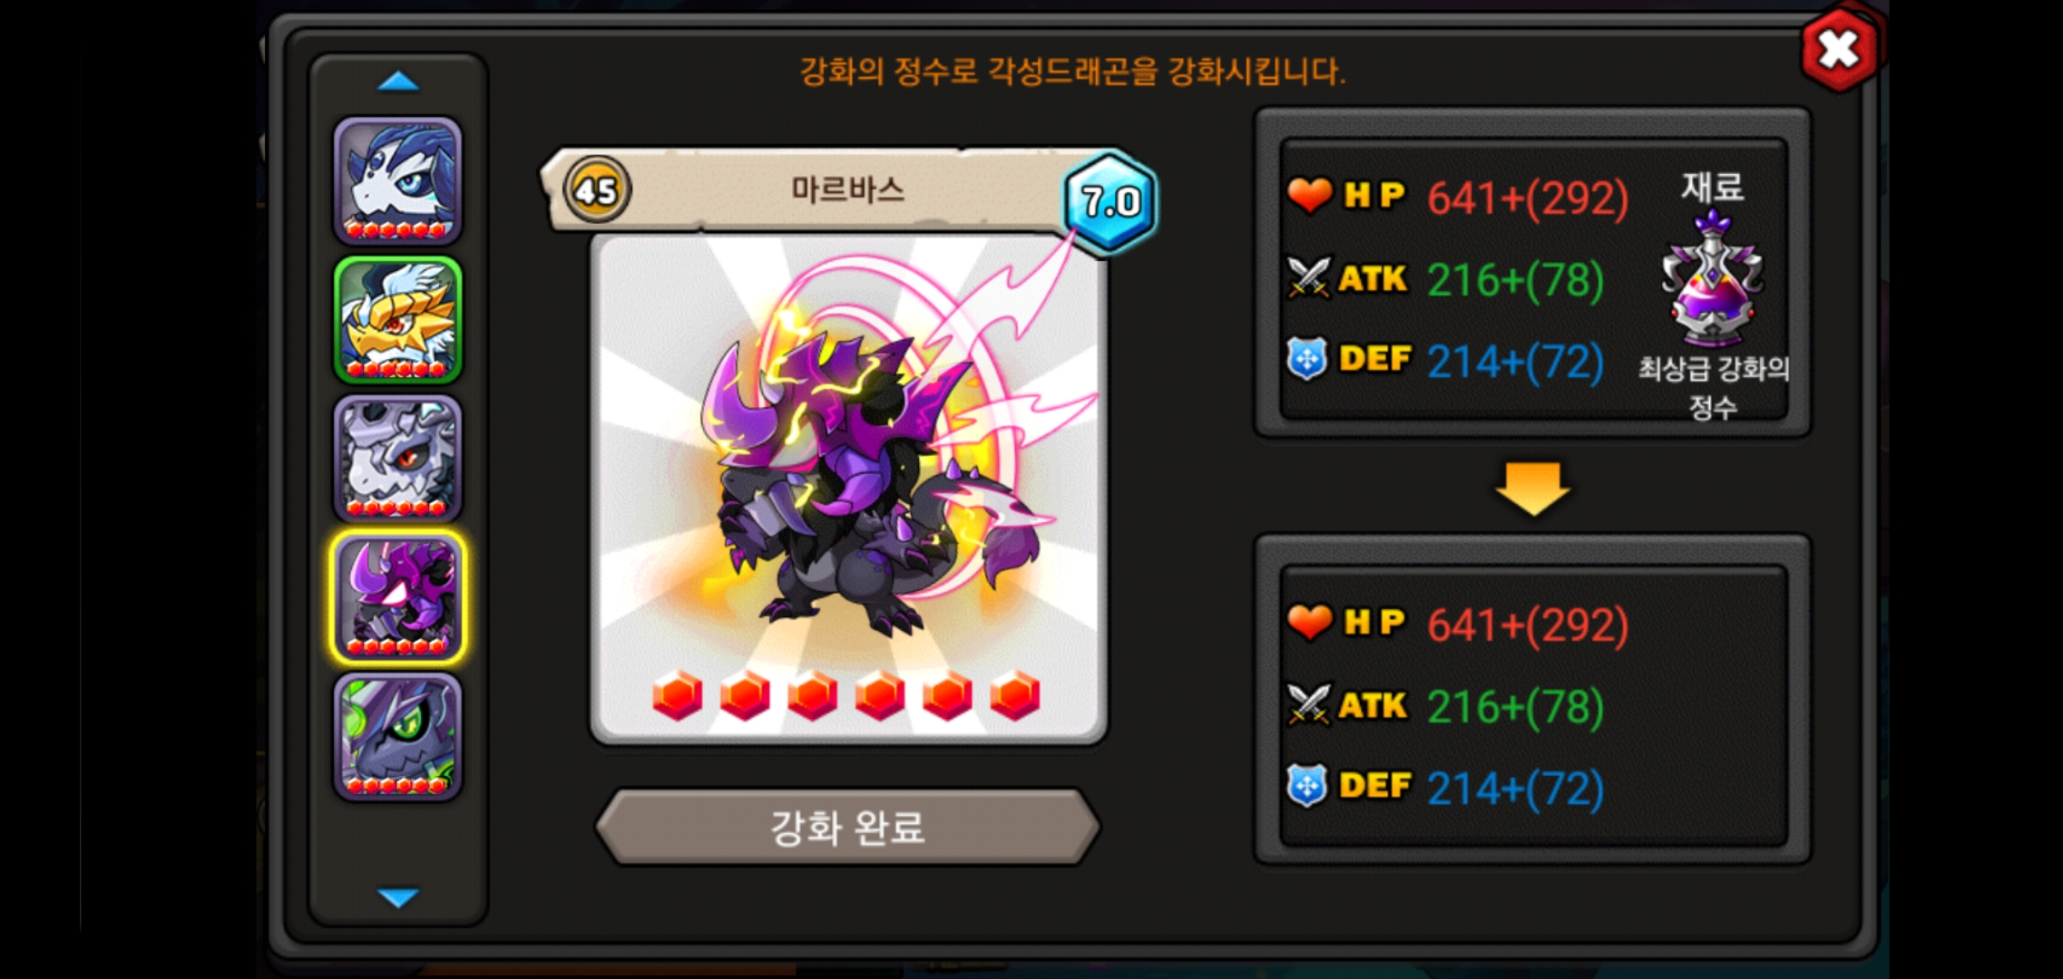Click the up arrow above the dragon list

click(398, 82)
